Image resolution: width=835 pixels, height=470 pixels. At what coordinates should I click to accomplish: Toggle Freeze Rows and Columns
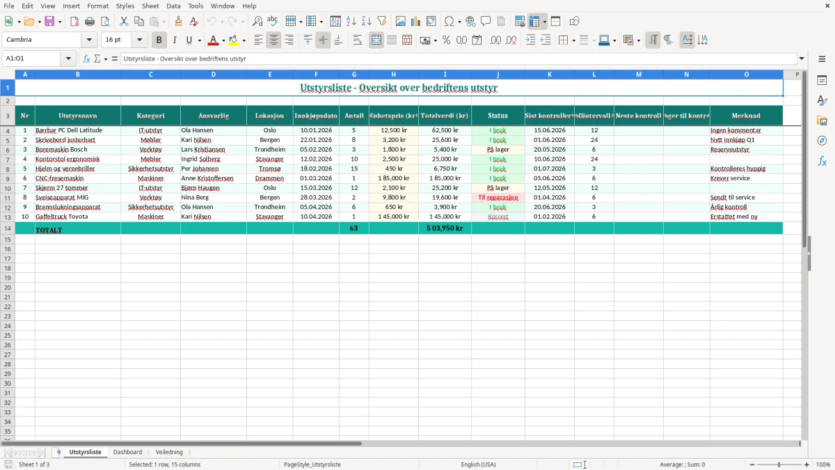pyautogui.click(x=534, y=22)
